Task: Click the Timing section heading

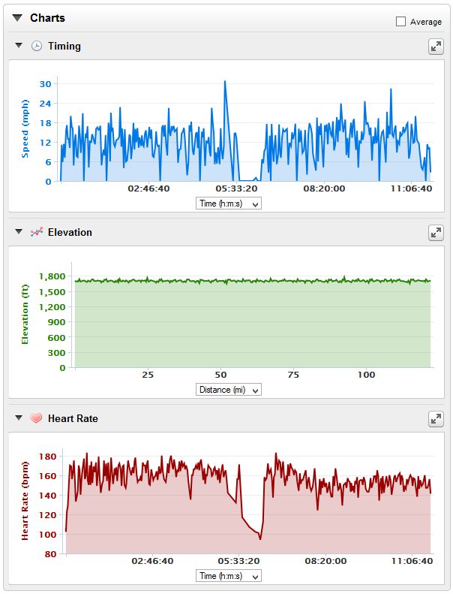Action: click(x=64, y=47)
